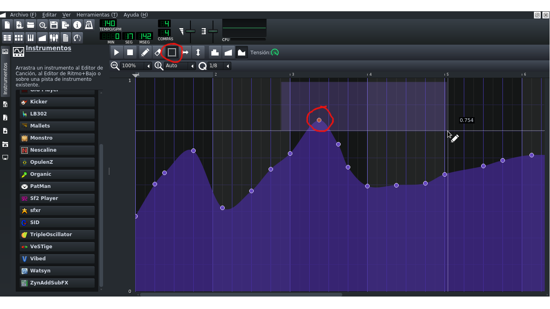Save the current project
This screenshot has height=309, width=550.
click(x=54, y=25)
